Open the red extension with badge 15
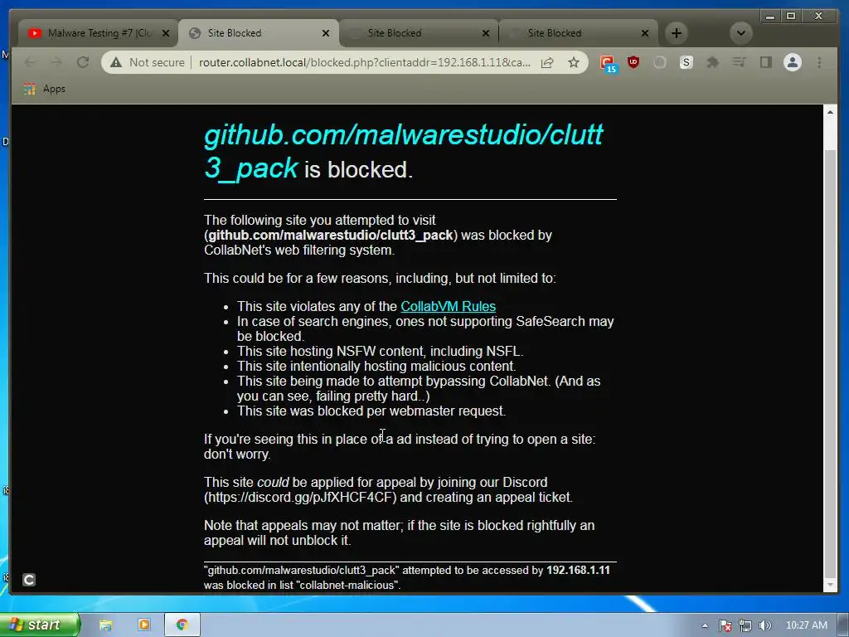Screen dimensions: 849x637 click(x=608, y=64)
